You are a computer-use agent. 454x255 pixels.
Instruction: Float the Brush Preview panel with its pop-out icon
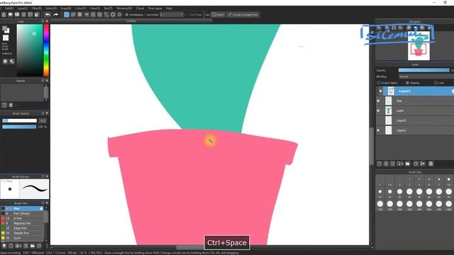click(x=43, y=176)
